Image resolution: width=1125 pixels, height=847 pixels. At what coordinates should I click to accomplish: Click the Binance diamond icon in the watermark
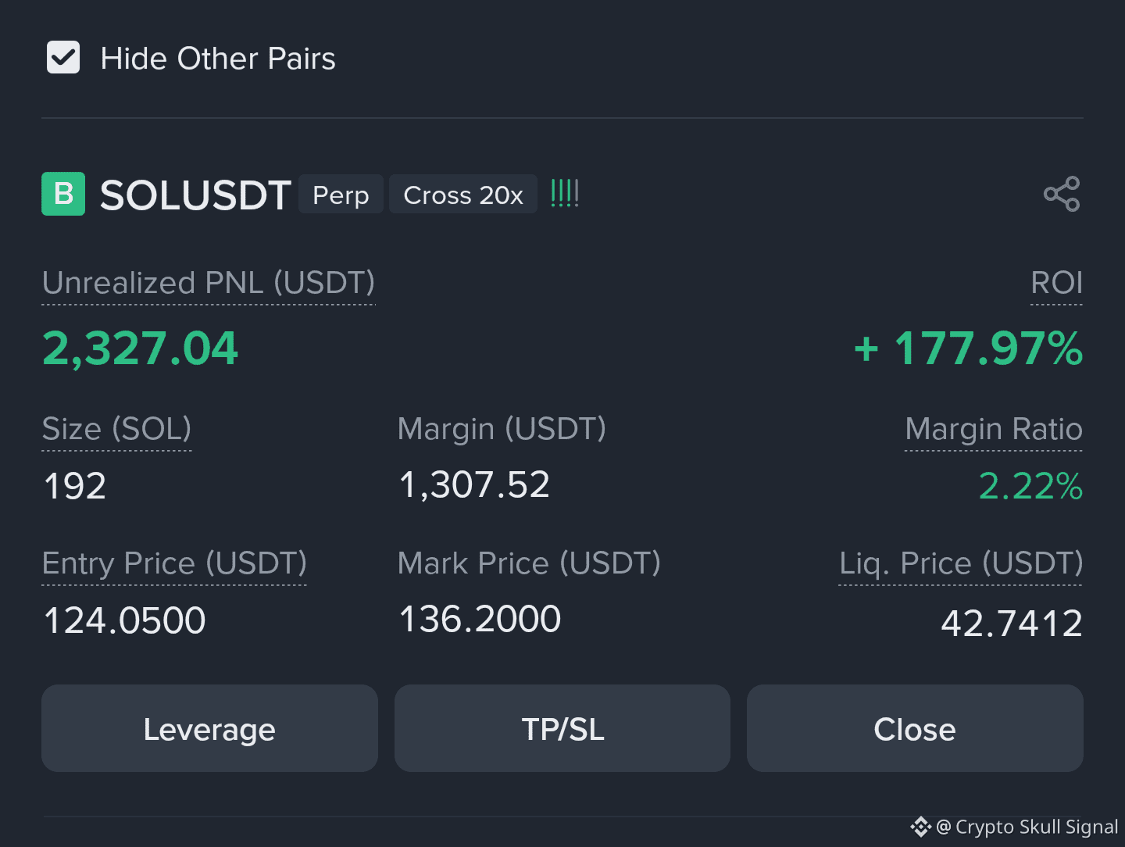coord(922,827)
